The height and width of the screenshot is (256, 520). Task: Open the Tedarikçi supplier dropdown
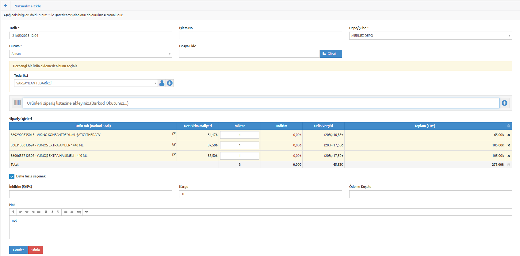coord(86,83)
